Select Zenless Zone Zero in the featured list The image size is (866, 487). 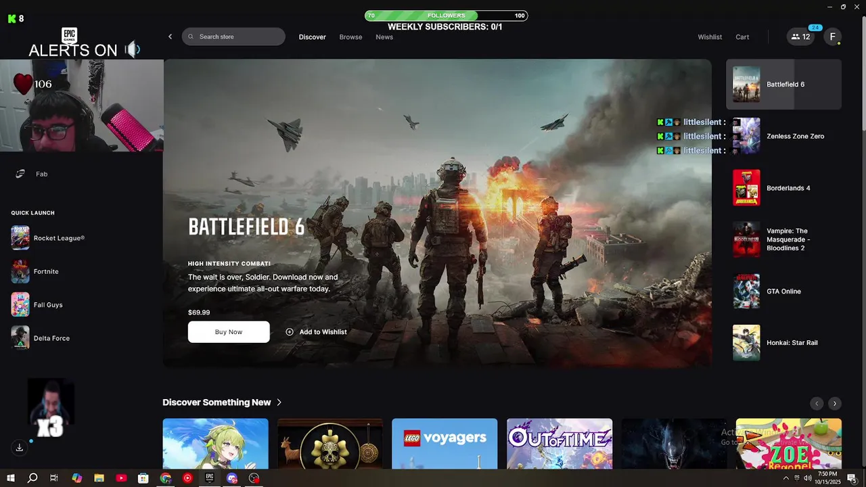tap(784, 136)
